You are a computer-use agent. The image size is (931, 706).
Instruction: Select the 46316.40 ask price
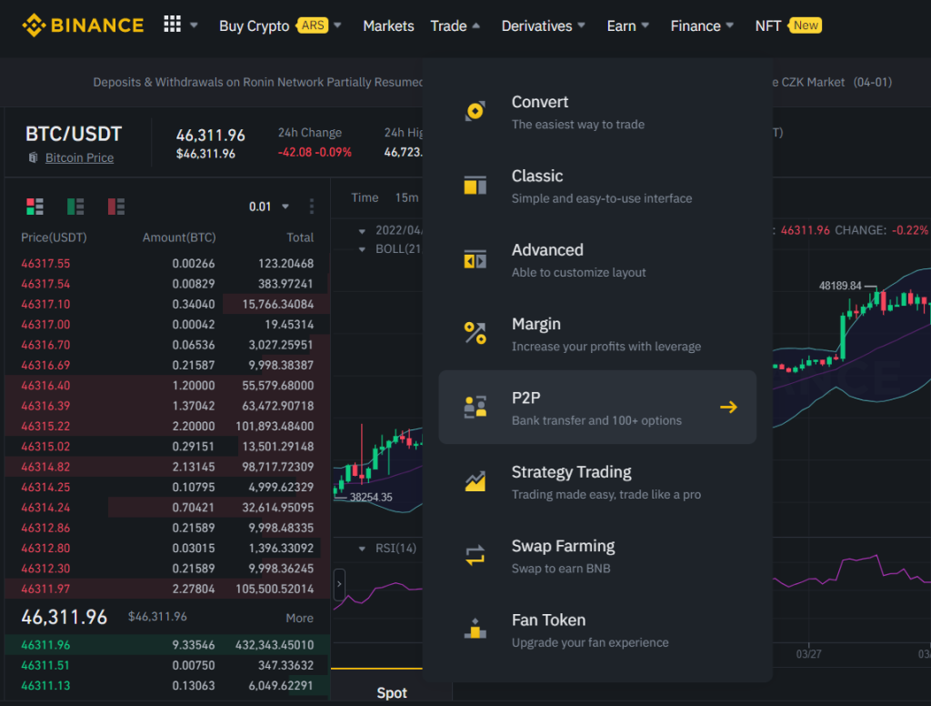[x=45, y=385]
